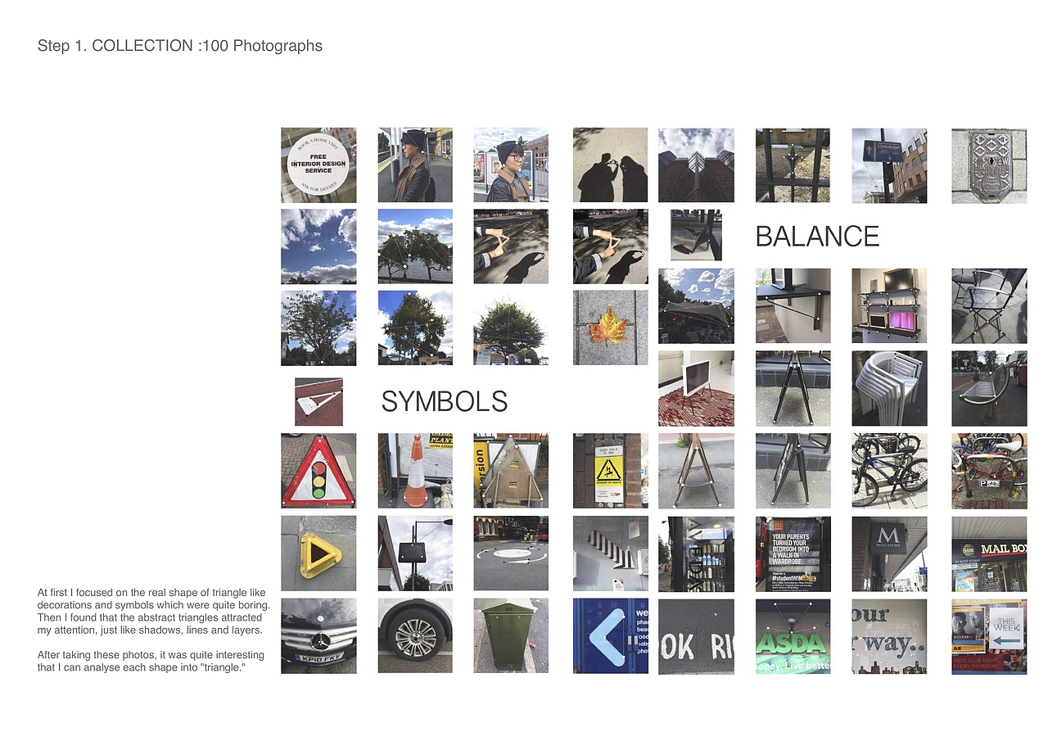The image size is (1048, 741).
Task: Select the white board on easel photo
Action: tap(696, 388)
